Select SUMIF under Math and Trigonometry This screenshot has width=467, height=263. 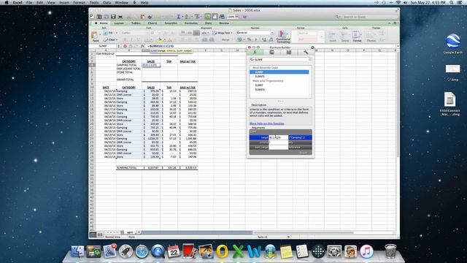tap(279, 85)
